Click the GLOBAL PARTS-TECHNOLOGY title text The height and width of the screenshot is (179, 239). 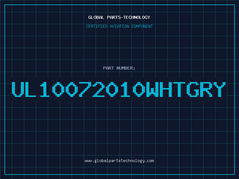coord(119,17)
